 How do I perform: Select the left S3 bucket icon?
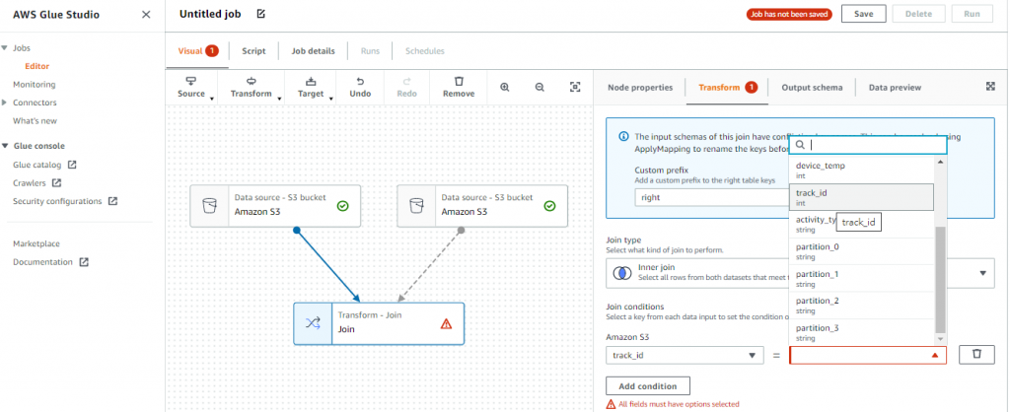click(x=209, y=206)
